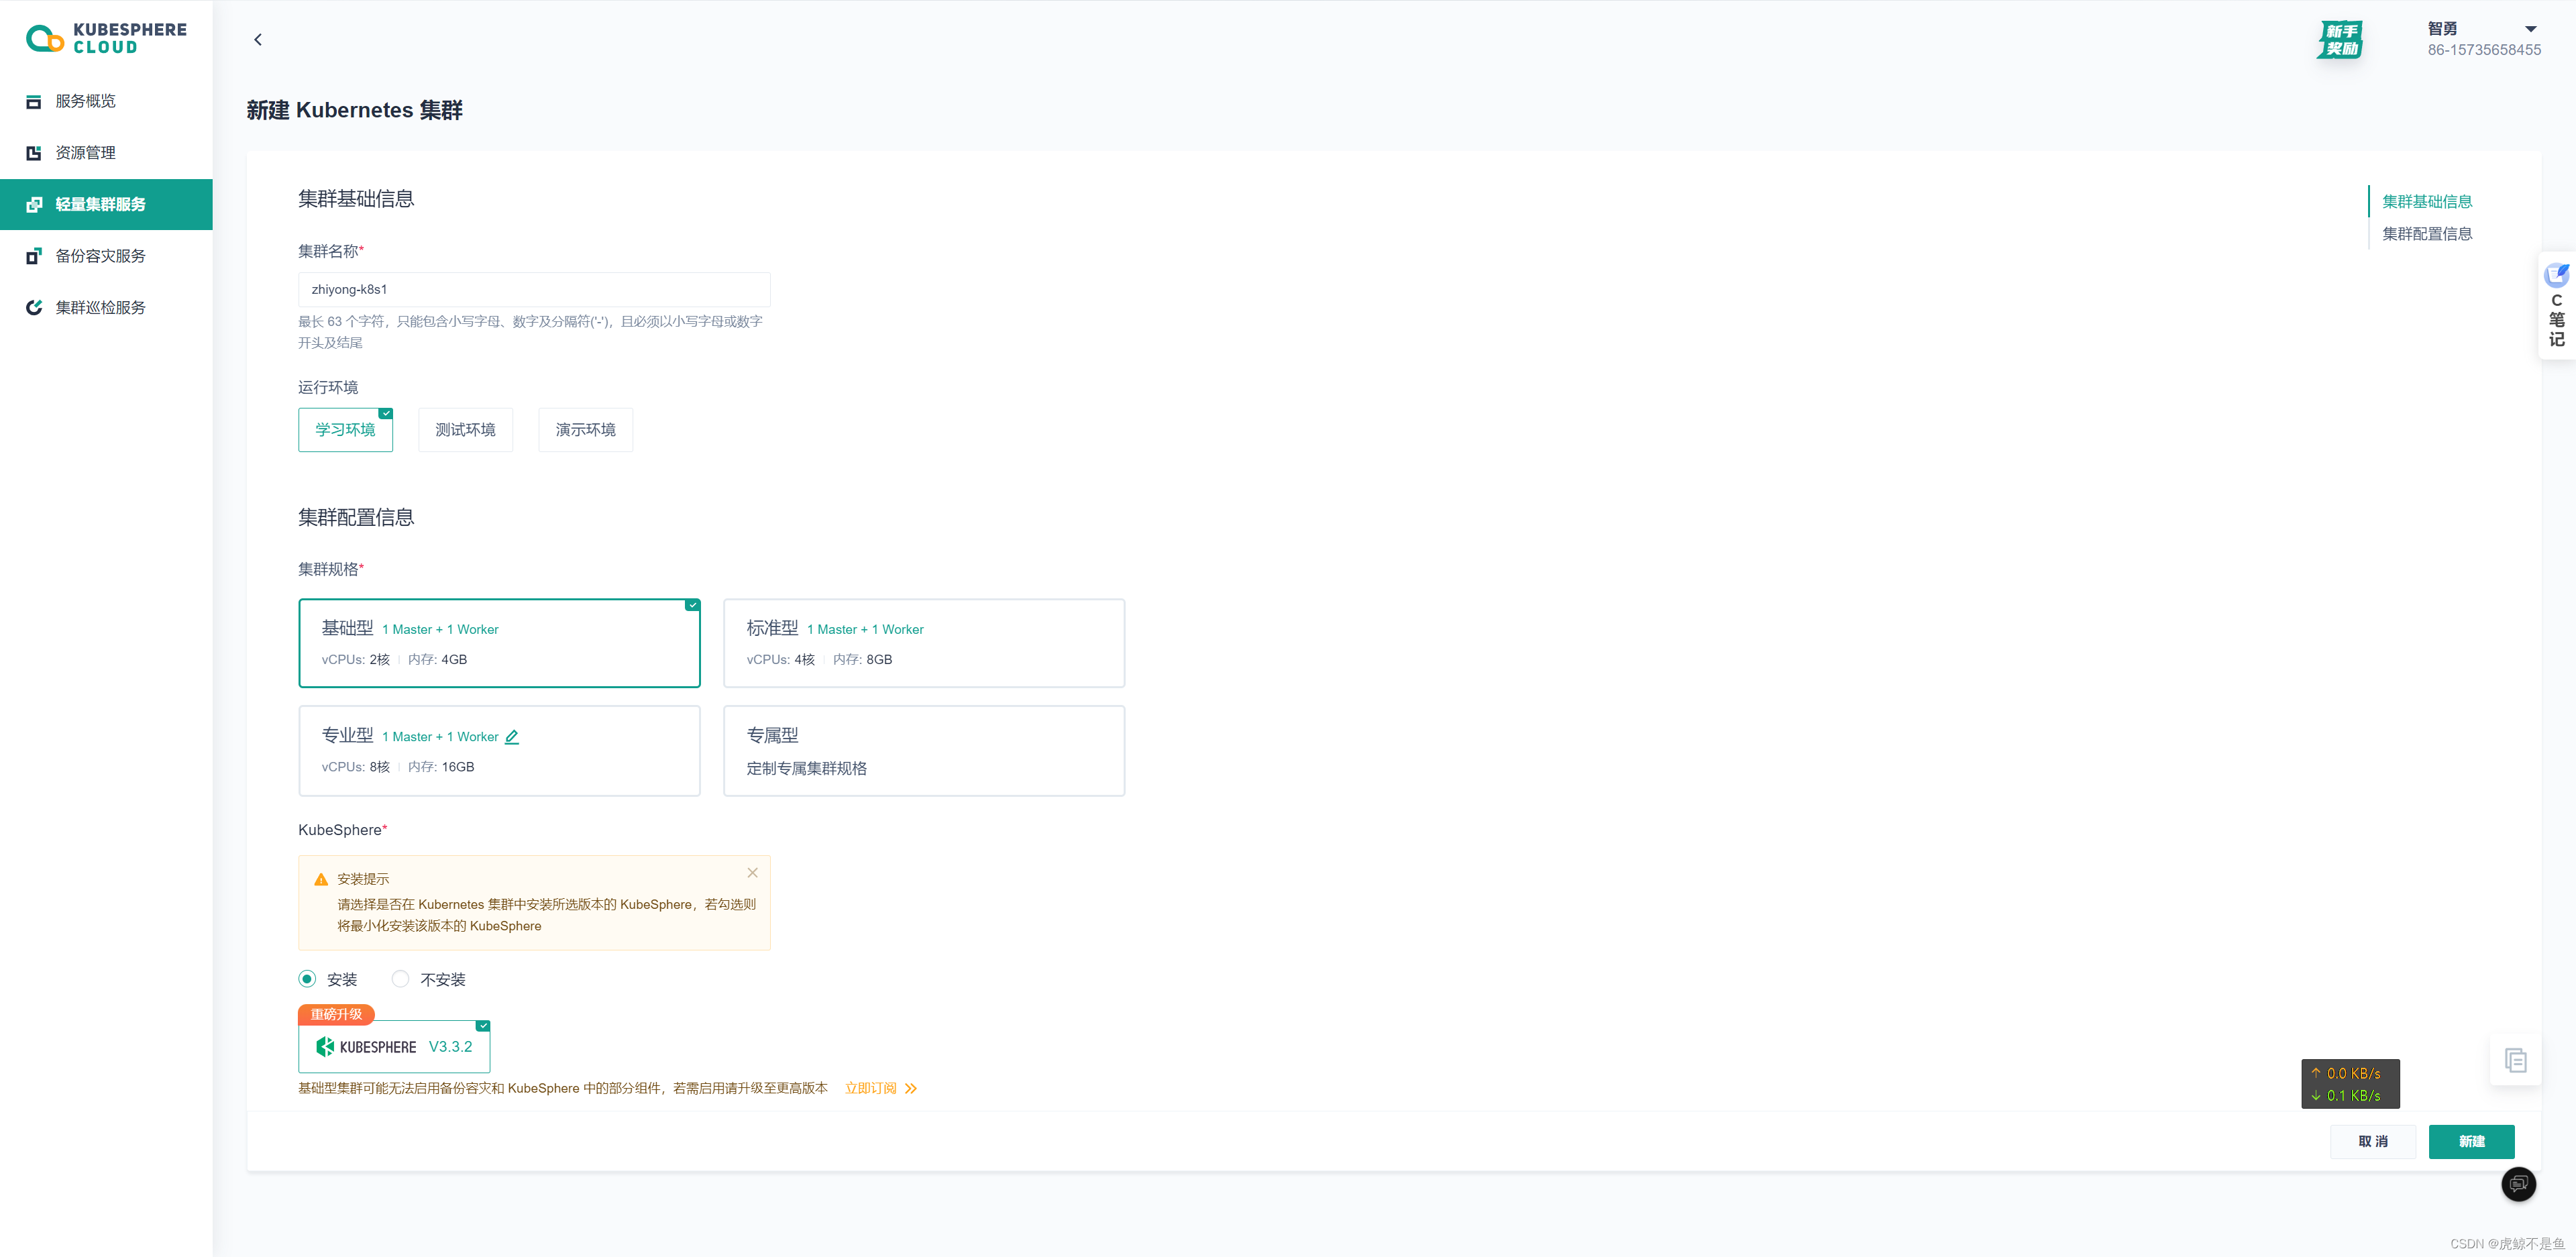Open the chat support bubble icon
The image size is (2576, 1257).
pyautogui.click(x=2519, y=1184)
